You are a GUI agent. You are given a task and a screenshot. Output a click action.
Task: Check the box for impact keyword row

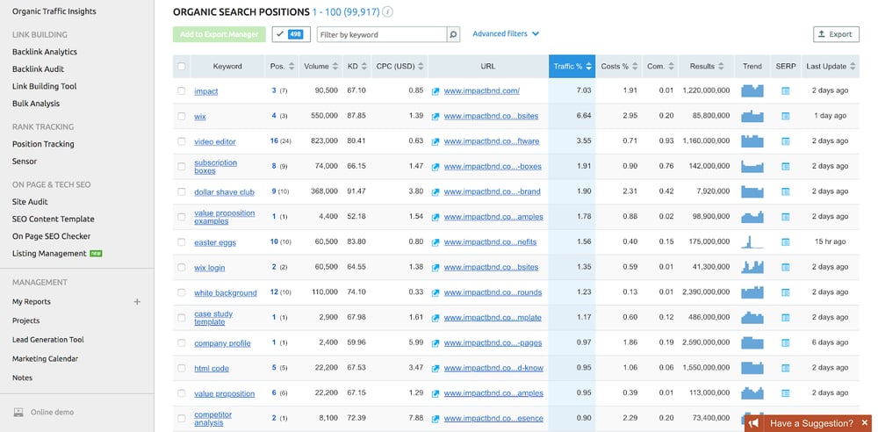[x=182, y=90]
